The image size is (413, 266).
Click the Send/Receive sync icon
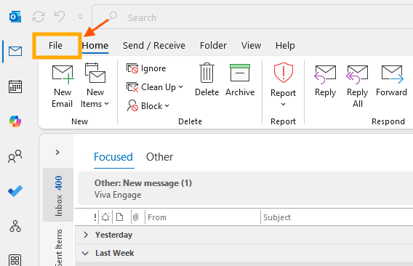[39, 17]
